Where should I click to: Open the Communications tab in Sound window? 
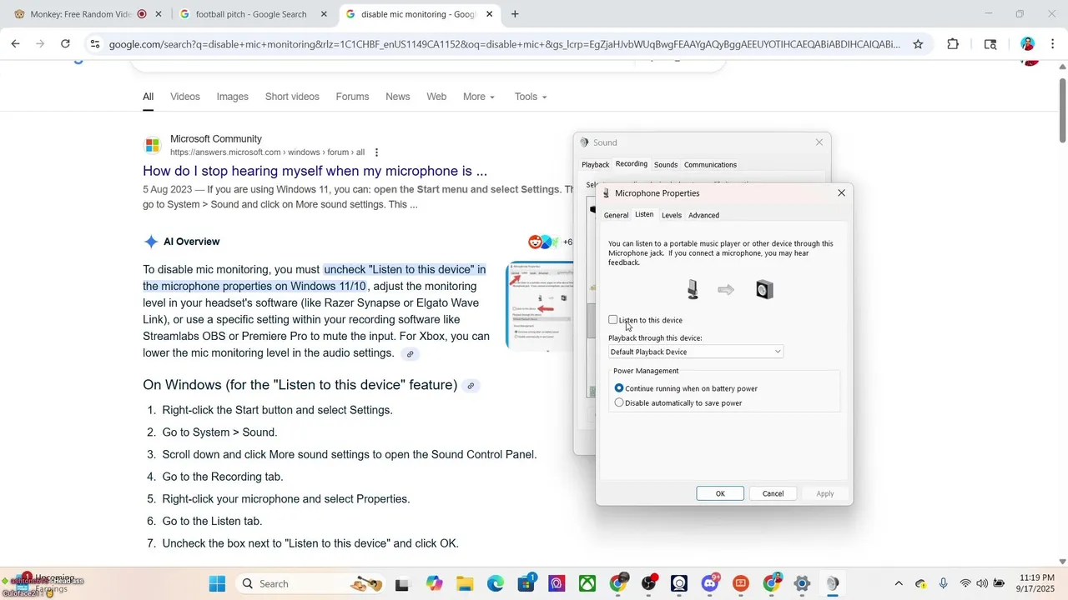pos(710,165)
